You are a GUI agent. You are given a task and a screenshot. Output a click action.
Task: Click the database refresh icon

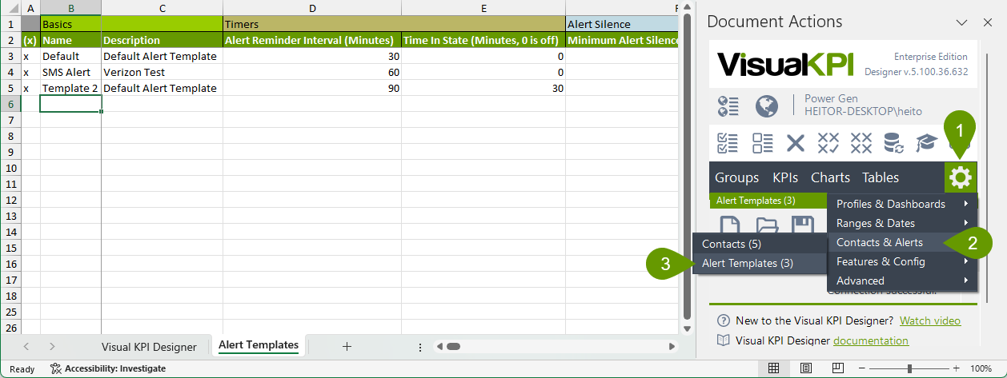tap(893, 143)
